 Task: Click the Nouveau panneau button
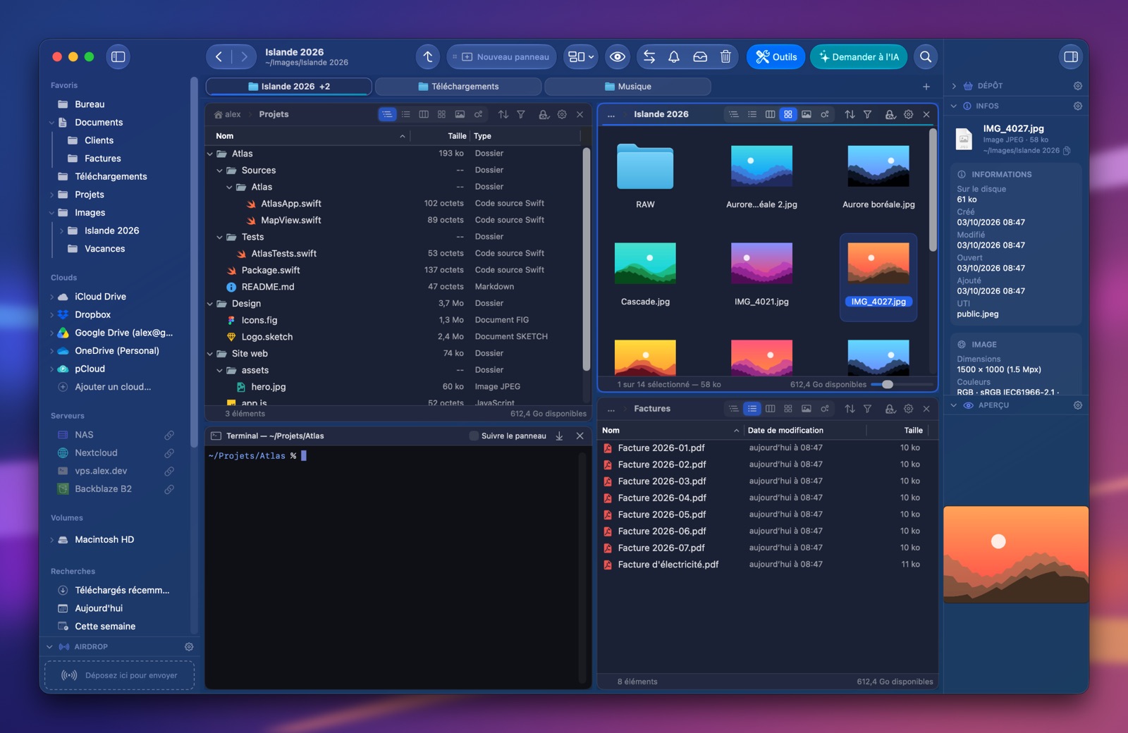coord(501,57)
